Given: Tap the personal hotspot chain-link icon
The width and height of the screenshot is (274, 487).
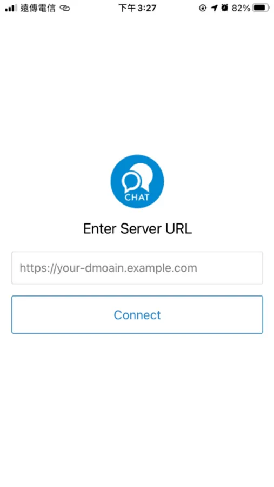Looking at the screenshot, I should 65,8.
